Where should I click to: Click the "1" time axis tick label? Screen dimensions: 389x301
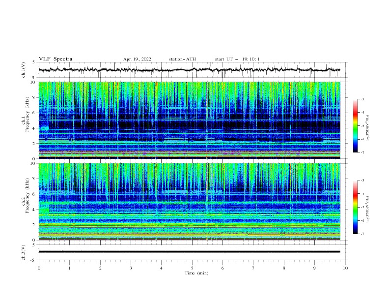[x=69, y=268]
